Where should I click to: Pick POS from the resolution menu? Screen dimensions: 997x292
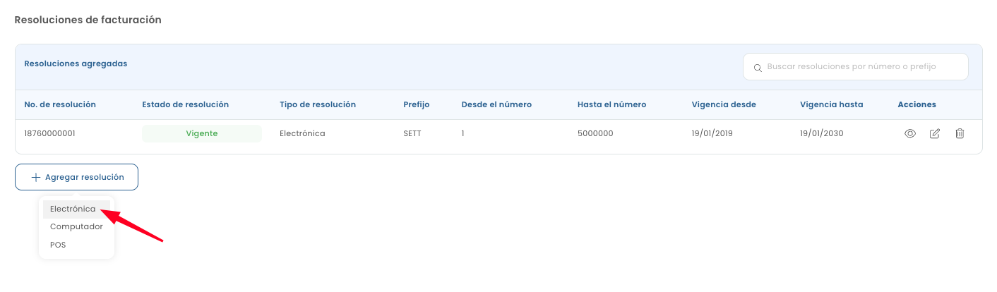pyautogui.click(x=58, y=245)
